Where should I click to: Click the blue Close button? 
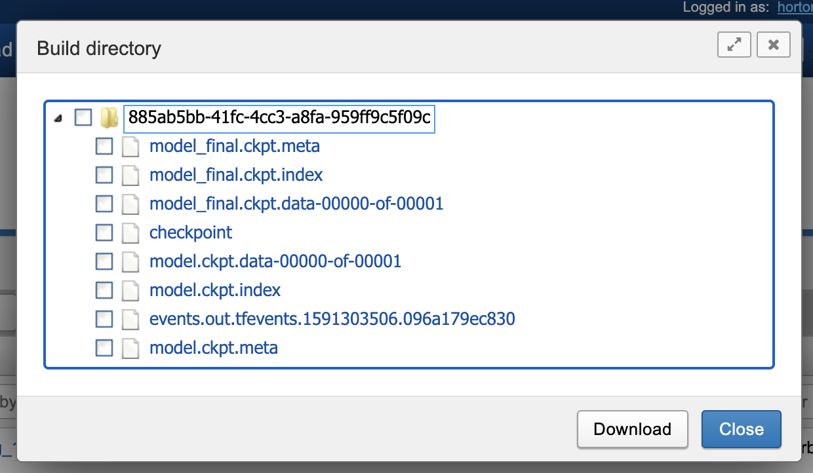pyautogui.click(x=741, y=429)
